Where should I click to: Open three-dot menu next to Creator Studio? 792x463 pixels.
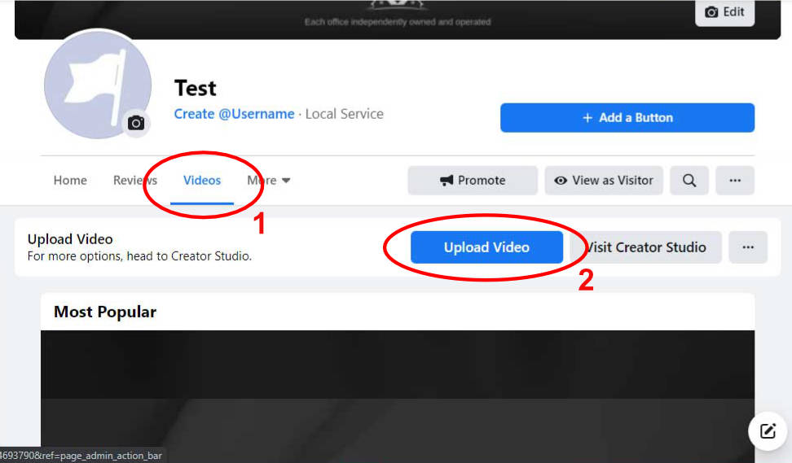point(748,247)
